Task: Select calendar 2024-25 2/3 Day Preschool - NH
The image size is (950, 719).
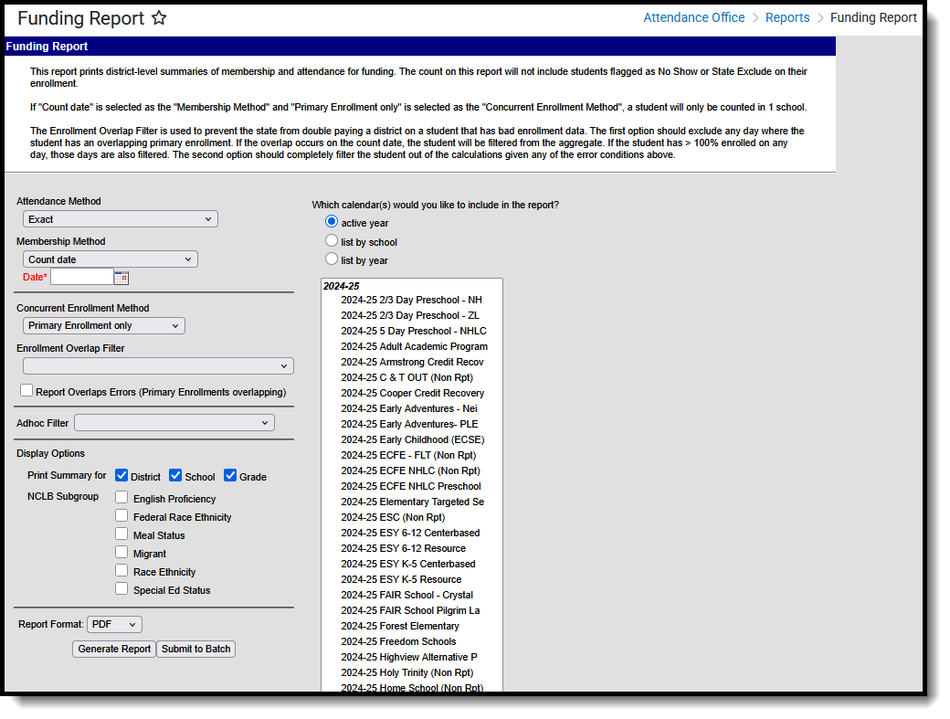Action: tap(411, 300)
